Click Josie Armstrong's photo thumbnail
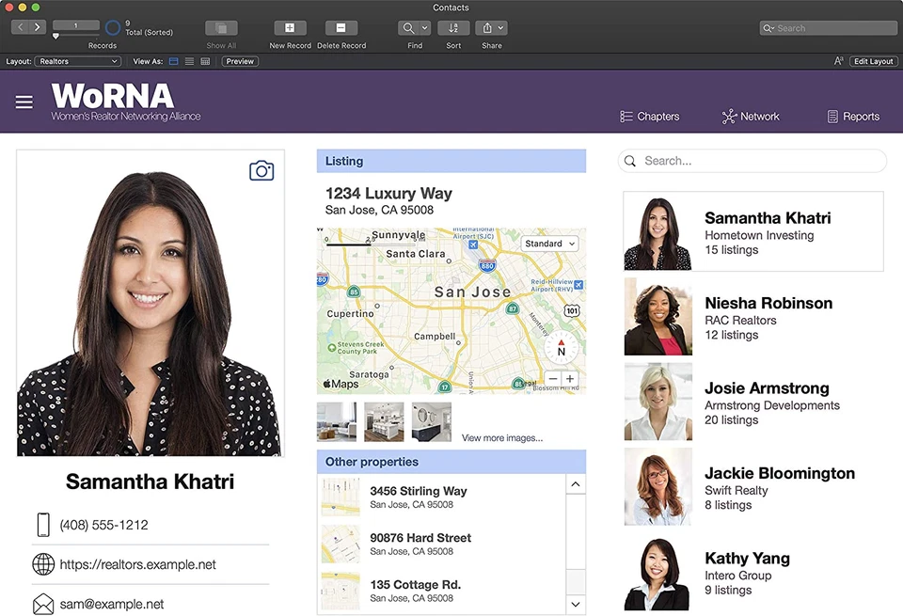Screen dimensions: 903x616 [x=658, y=402]
